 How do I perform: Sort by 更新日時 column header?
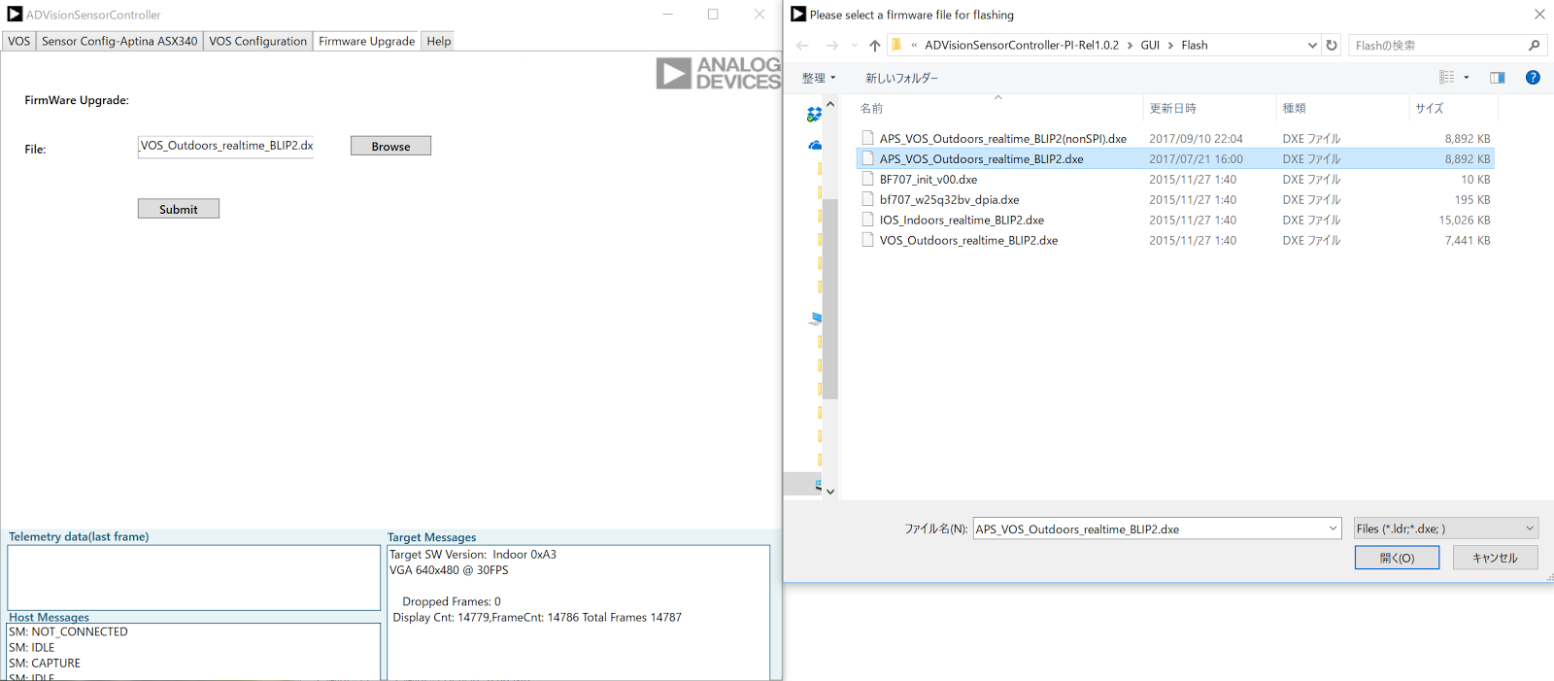coord(1210,108)
